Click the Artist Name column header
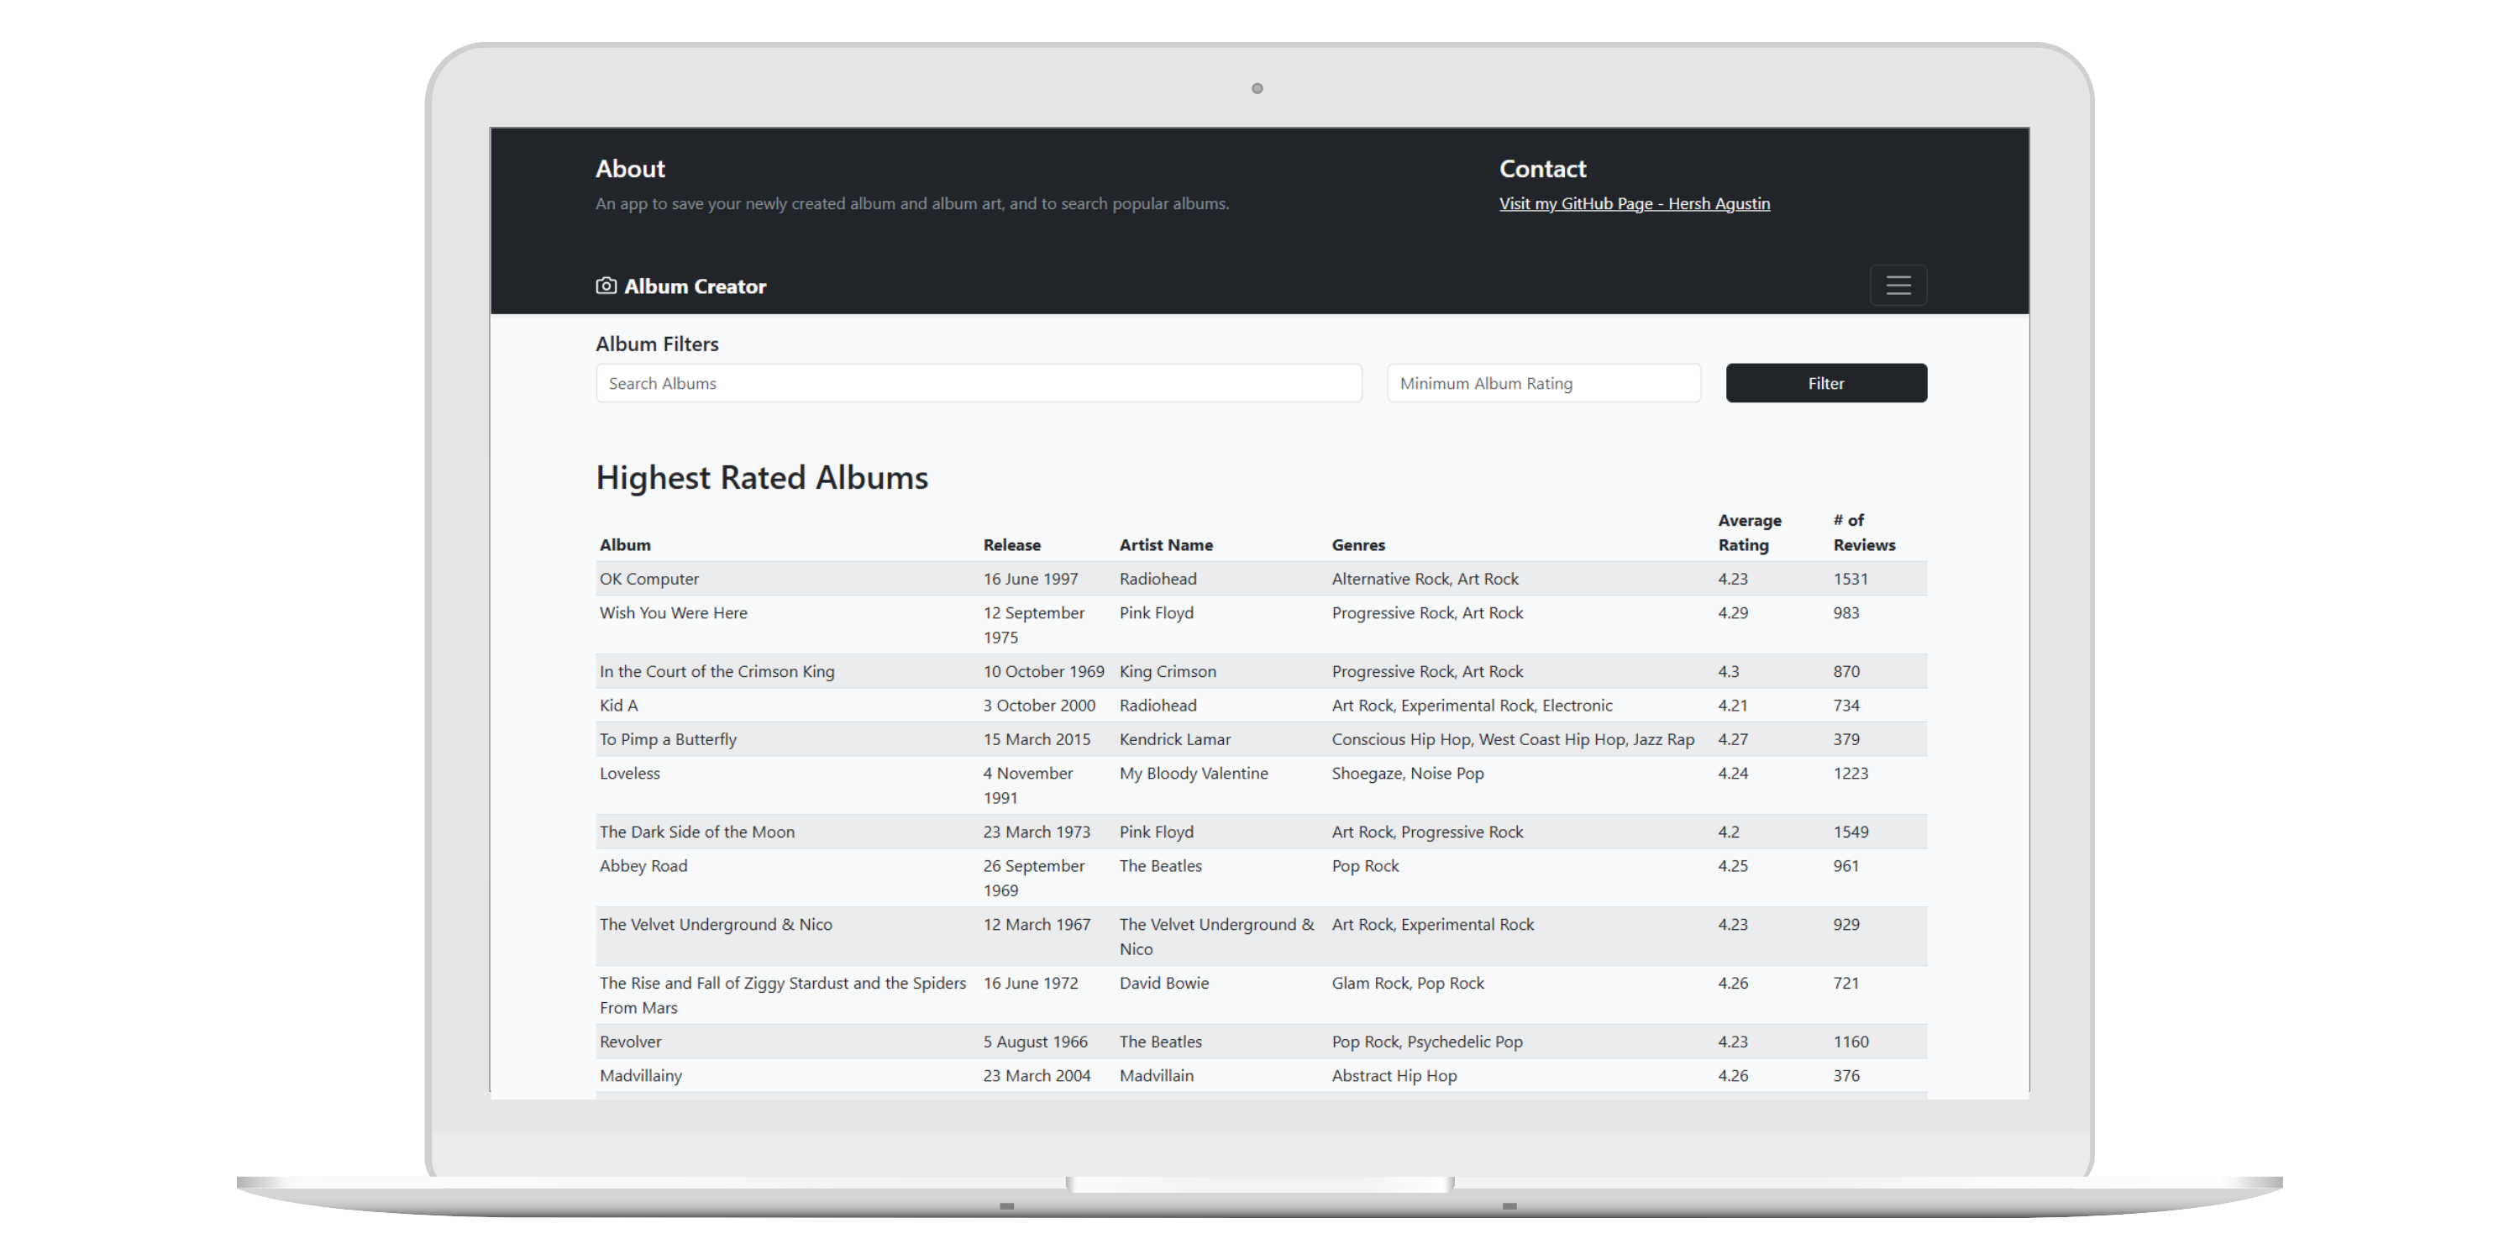This screenshot has width=2520, height=1260. (1166, 545)
